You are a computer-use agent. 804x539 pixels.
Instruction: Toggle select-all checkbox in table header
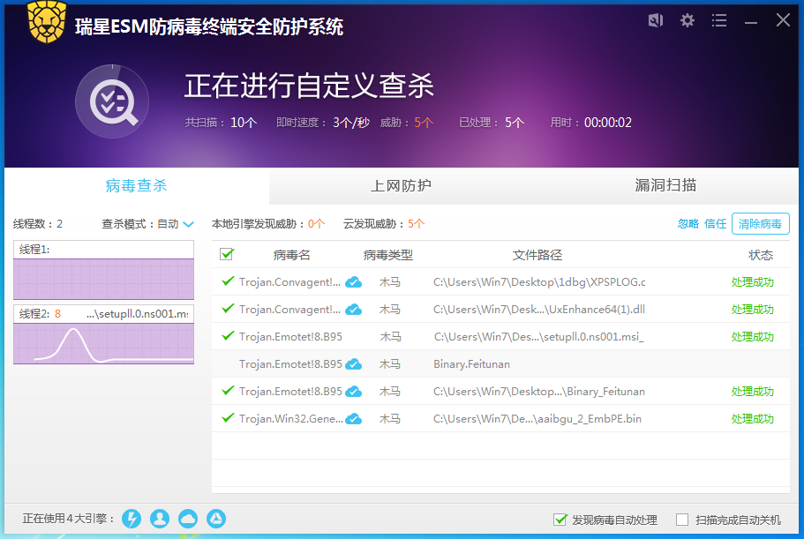(226, 254)
